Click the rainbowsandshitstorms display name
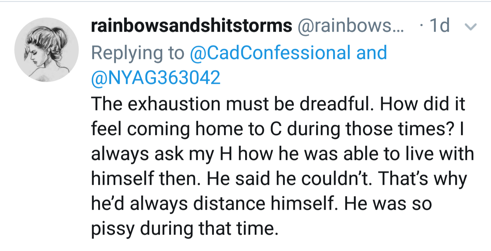This screenshot has height=251, width=491. point(191,26)
